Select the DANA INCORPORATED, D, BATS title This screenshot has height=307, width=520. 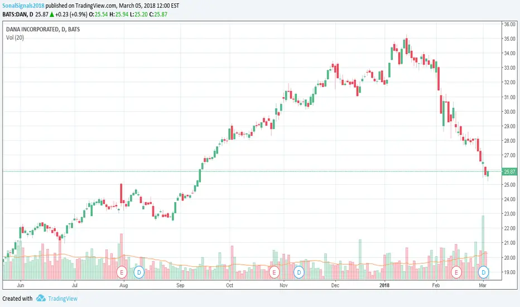(x=43, y=29)
